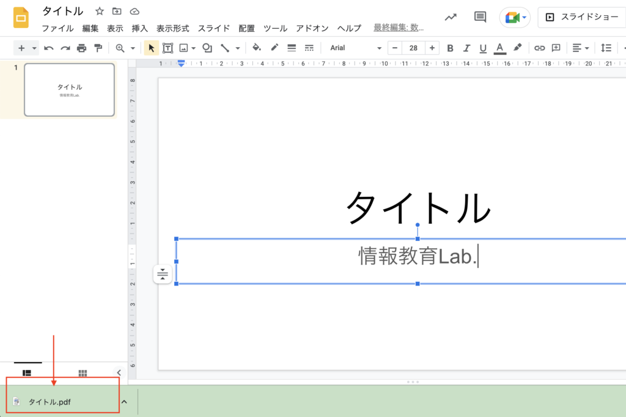The height and width of the screenshot is (417, 626).
Task: Open the Google Slides home icon
Action: (21, 18)
